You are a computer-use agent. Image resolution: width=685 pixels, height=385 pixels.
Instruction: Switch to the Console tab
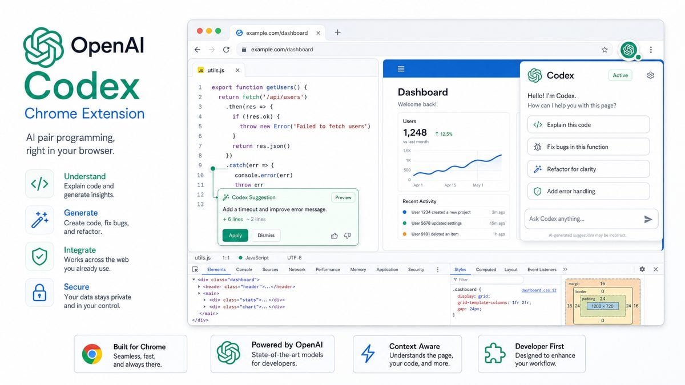(x=244, y=269)
